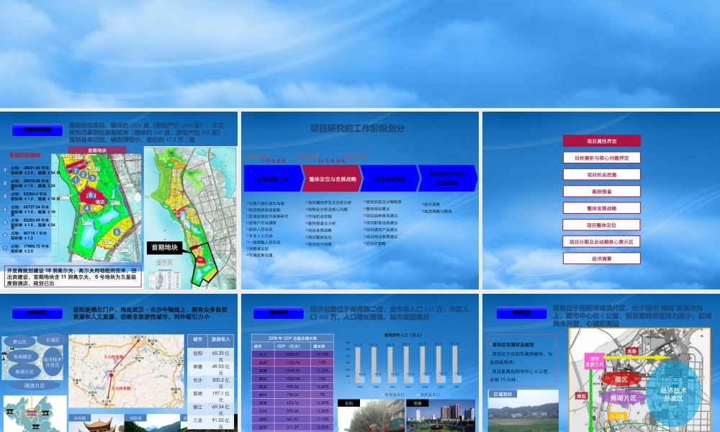720x432 pixels.
Task: Select the top sky-background slide thumbnail
Action: pyautogui.click(x=360, y=54)
